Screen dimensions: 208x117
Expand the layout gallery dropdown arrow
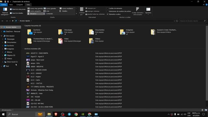pyautogui.click(x=76, y=14)
